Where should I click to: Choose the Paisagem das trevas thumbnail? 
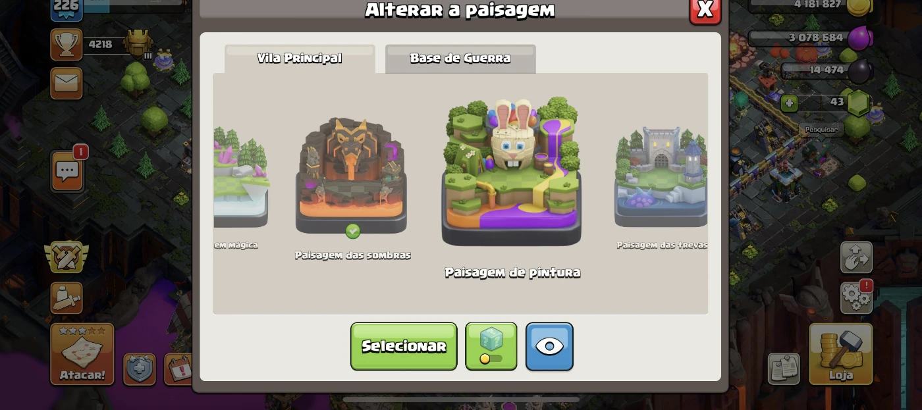point(661,176)
